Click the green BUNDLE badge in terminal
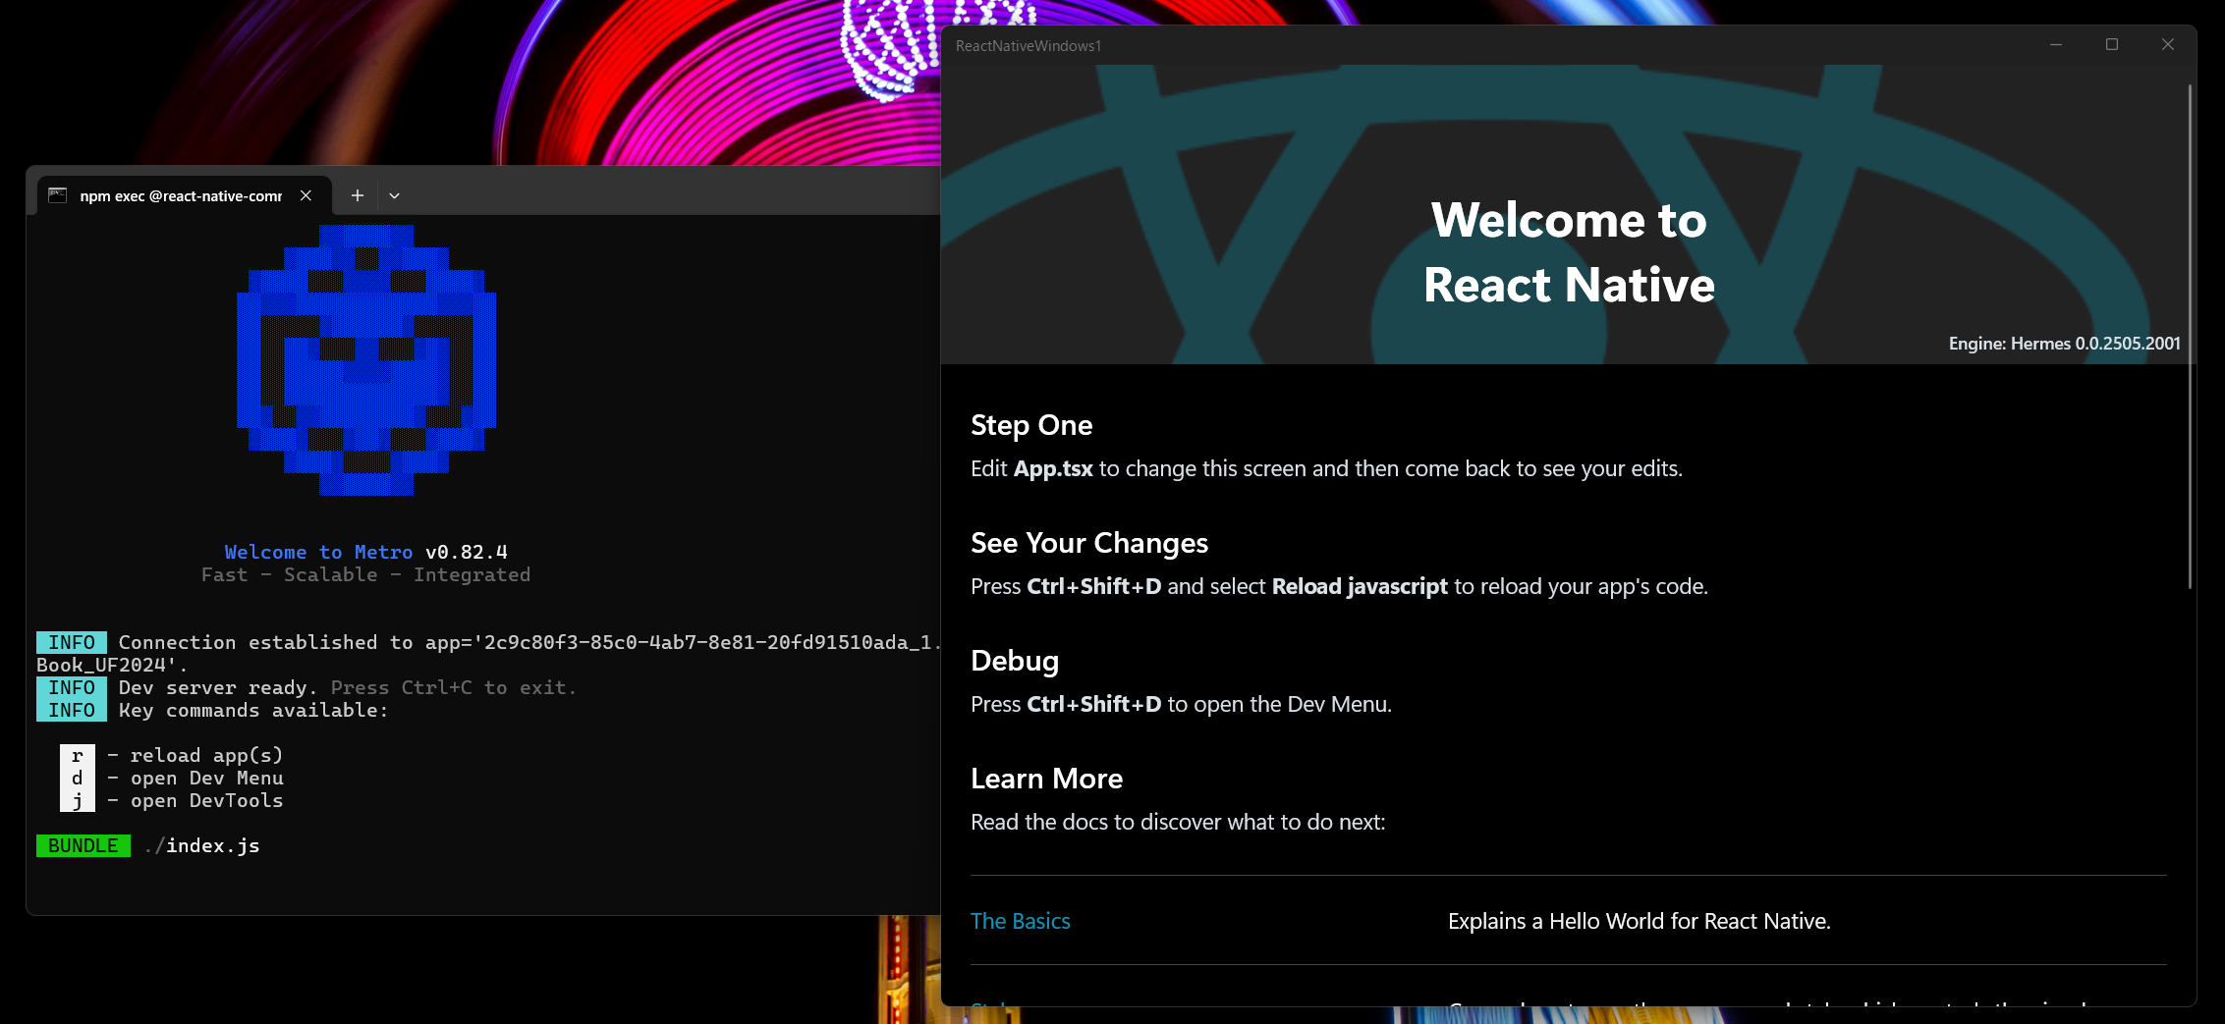This screenshot has height=1024, width=2225. (83, 846)
